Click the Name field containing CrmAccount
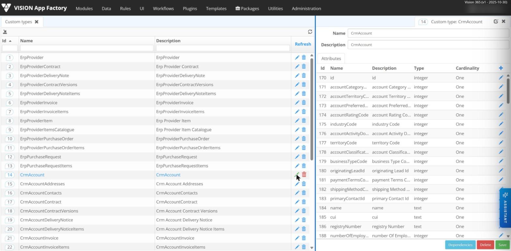The image size is (511, 251). point(428,33)
